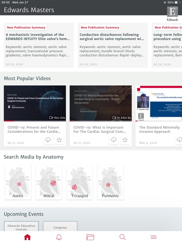This screenshot has height=243, width=182.
Task: Choose the Pulmonic anatomy tile
Action: 110,182
